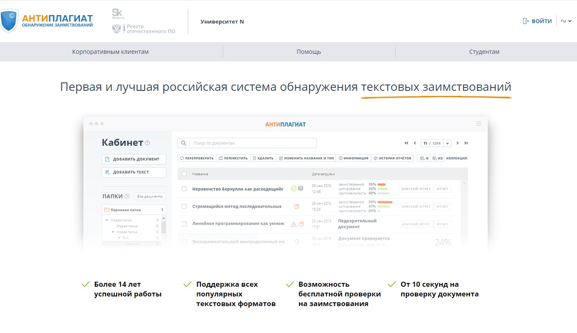Open the hamburger menu in the Antiplagiat preview window
Viewport: 577px width, 333px height.
pyautogui.click(x=478, y=124)
